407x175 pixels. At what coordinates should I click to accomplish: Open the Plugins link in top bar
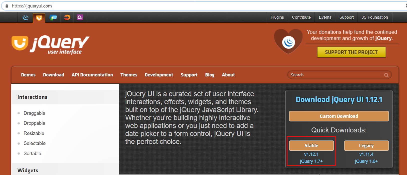(277, 17)
